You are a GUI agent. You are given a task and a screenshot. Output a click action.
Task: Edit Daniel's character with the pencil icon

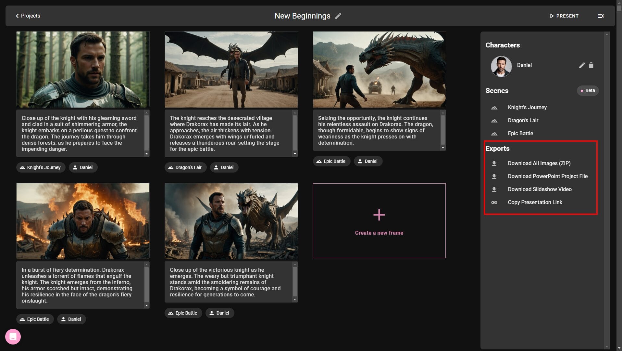581,65
